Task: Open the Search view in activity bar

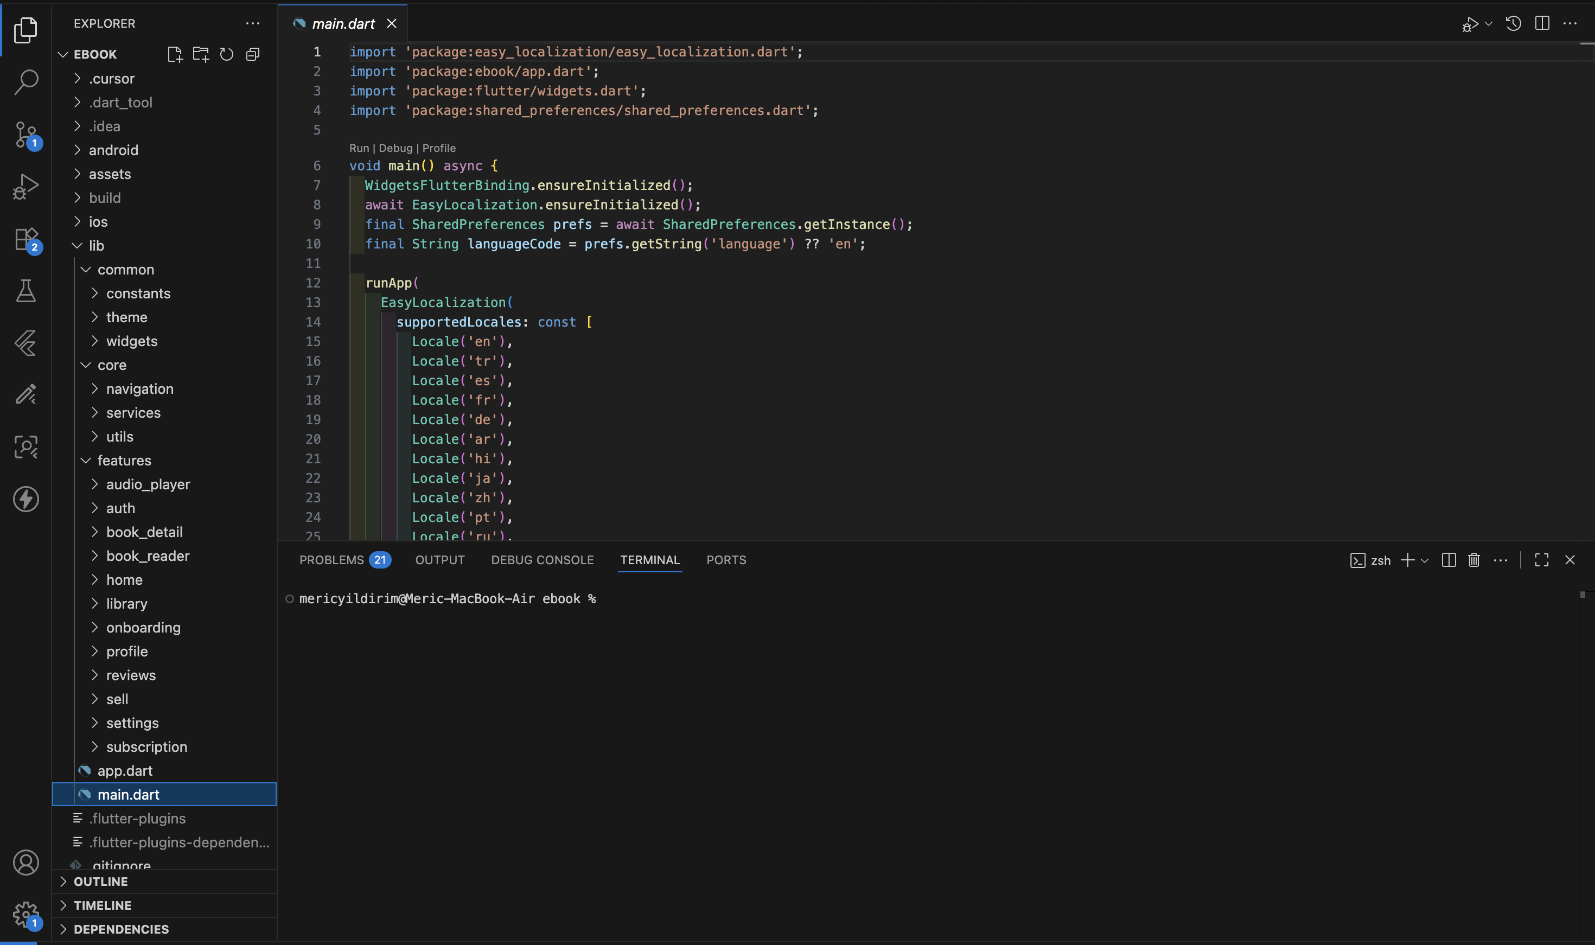Action: (25, 81)
